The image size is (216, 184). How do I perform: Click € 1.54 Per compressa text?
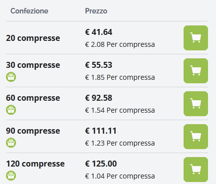click(x=120, y=110)
